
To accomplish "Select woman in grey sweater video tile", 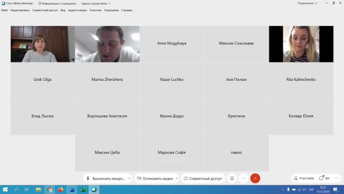I will point(43,44).
